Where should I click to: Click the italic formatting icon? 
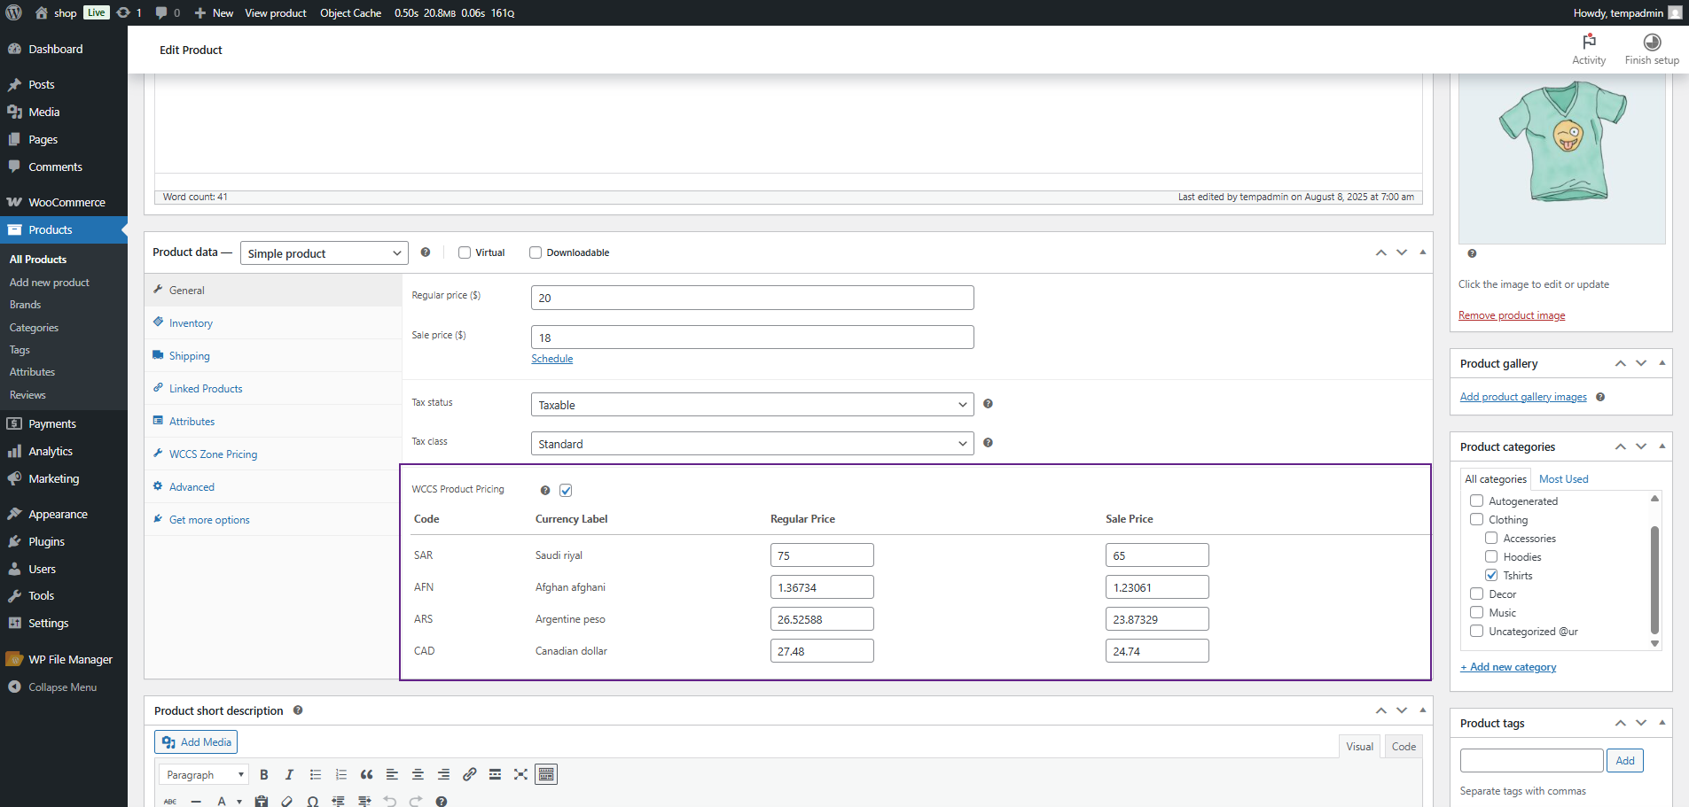pyautogui.click(x=289, y=774)
